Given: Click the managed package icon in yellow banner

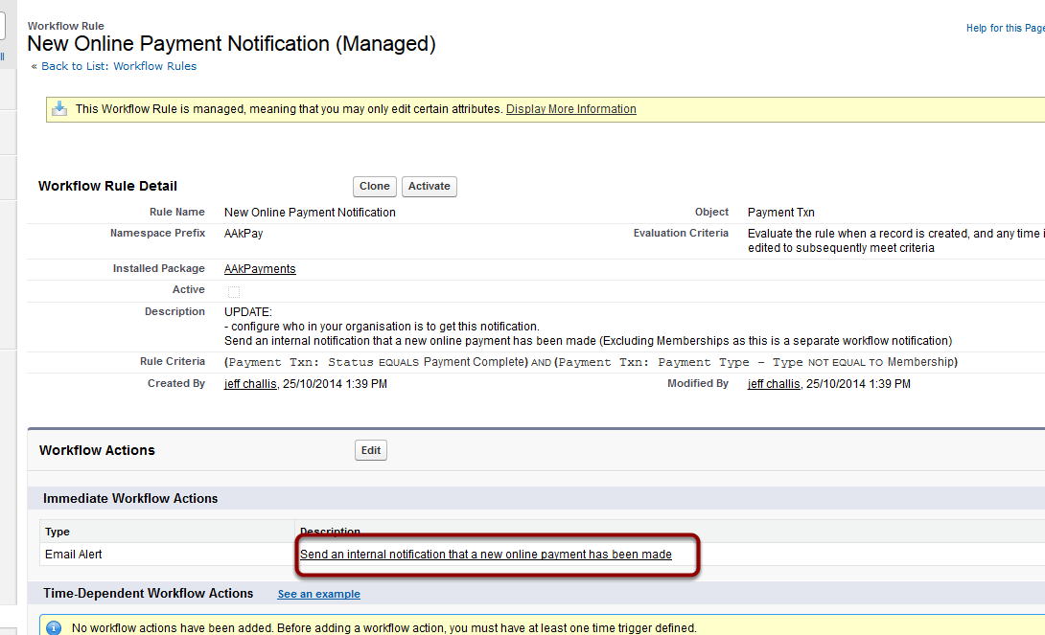Looking at the screenshot, I should (x=59, y=107).
